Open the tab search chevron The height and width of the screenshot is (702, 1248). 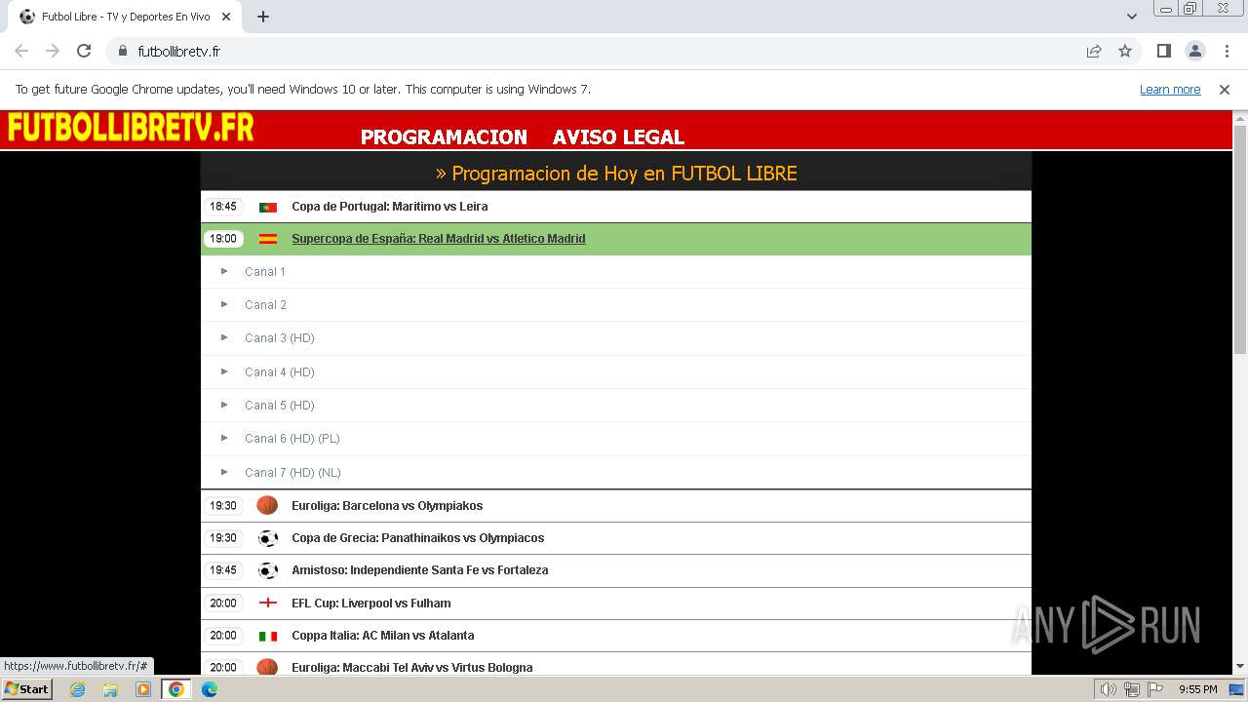[1131, 17]
